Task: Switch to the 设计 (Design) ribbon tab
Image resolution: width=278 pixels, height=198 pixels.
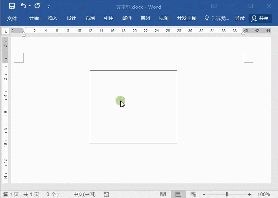Action: (71, 18)
